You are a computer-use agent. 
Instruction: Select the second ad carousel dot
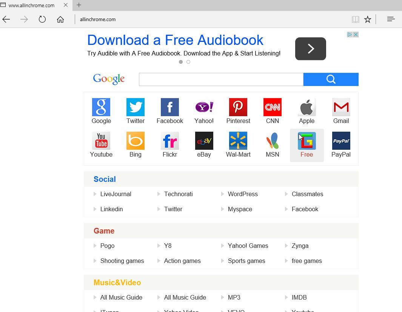coord(188,61)
